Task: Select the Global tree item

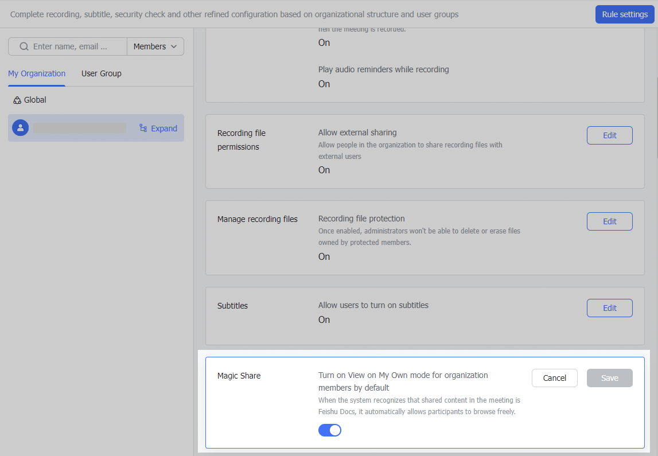Action: [x=29, y=100]
